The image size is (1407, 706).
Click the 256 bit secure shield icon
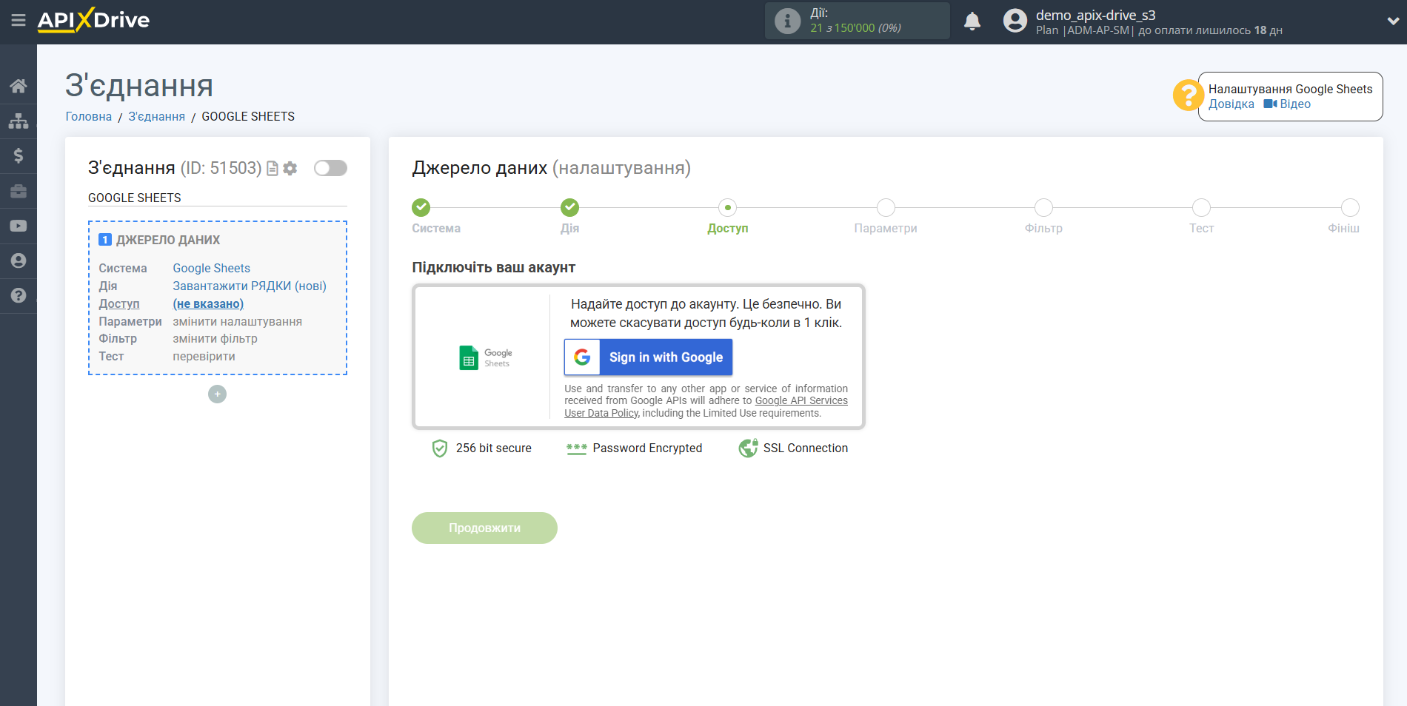(x=440, y=448)
